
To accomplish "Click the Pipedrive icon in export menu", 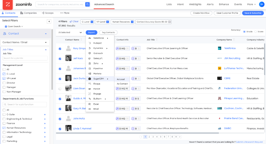I will tap(90, 68).
